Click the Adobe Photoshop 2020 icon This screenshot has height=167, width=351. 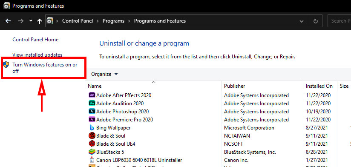92,111
